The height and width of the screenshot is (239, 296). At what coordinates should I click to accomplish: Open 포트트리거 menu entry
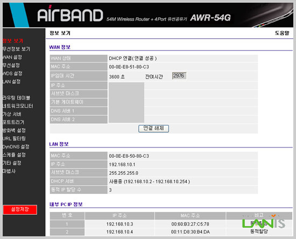(13, 122)
